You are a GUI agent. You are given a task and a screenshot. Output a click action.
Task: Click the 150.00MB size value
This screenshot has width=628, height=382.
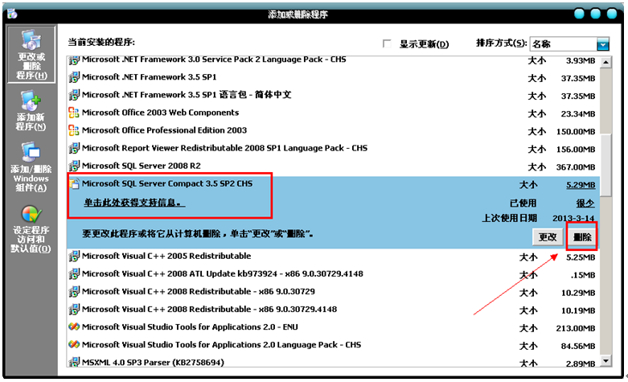[x=576, y=132]
